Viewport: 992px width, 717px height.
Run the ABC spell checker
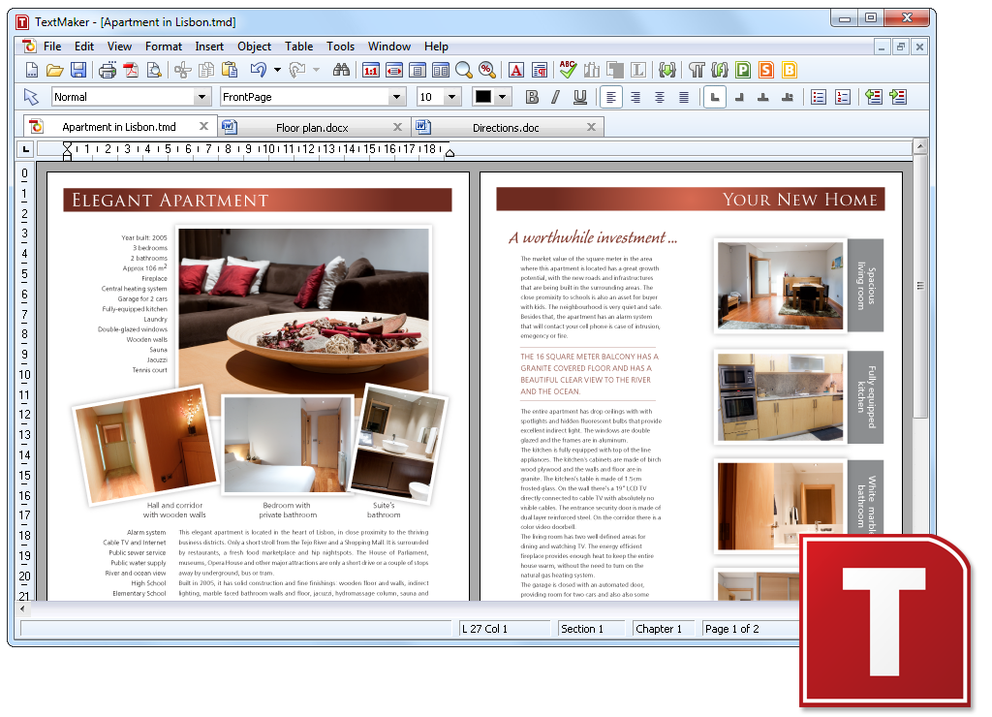pos(566,70)
